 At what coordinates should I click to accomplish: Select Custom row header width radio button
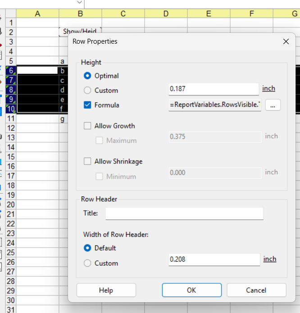click(87, 263)
